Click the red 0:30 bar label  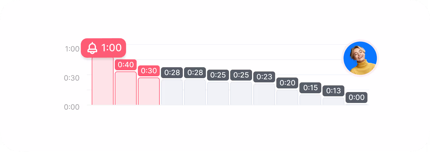149,71
